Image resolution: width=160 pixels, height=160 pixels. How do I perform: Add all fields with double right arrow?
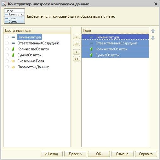(x=77, y=43)
